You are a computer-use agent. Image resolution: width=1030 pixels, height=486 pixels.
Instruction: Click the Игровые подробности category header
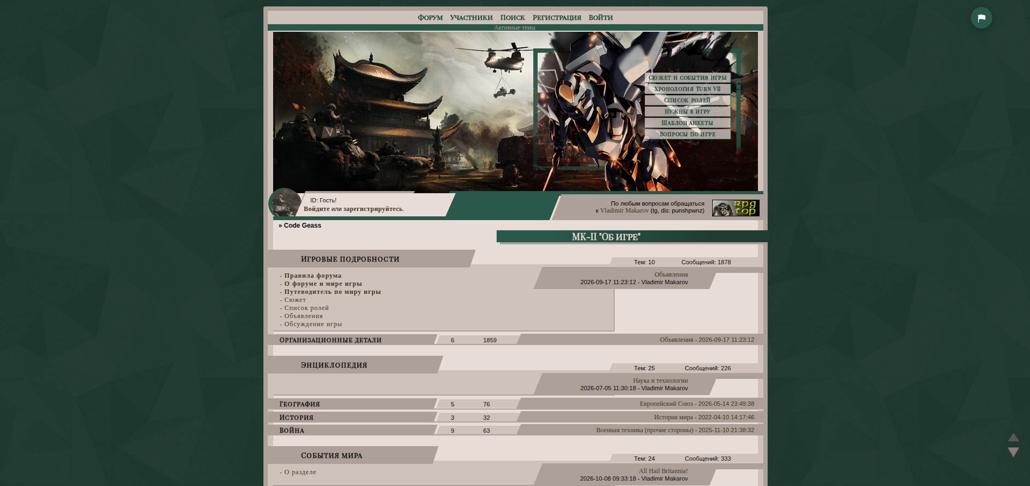[350, 259]
